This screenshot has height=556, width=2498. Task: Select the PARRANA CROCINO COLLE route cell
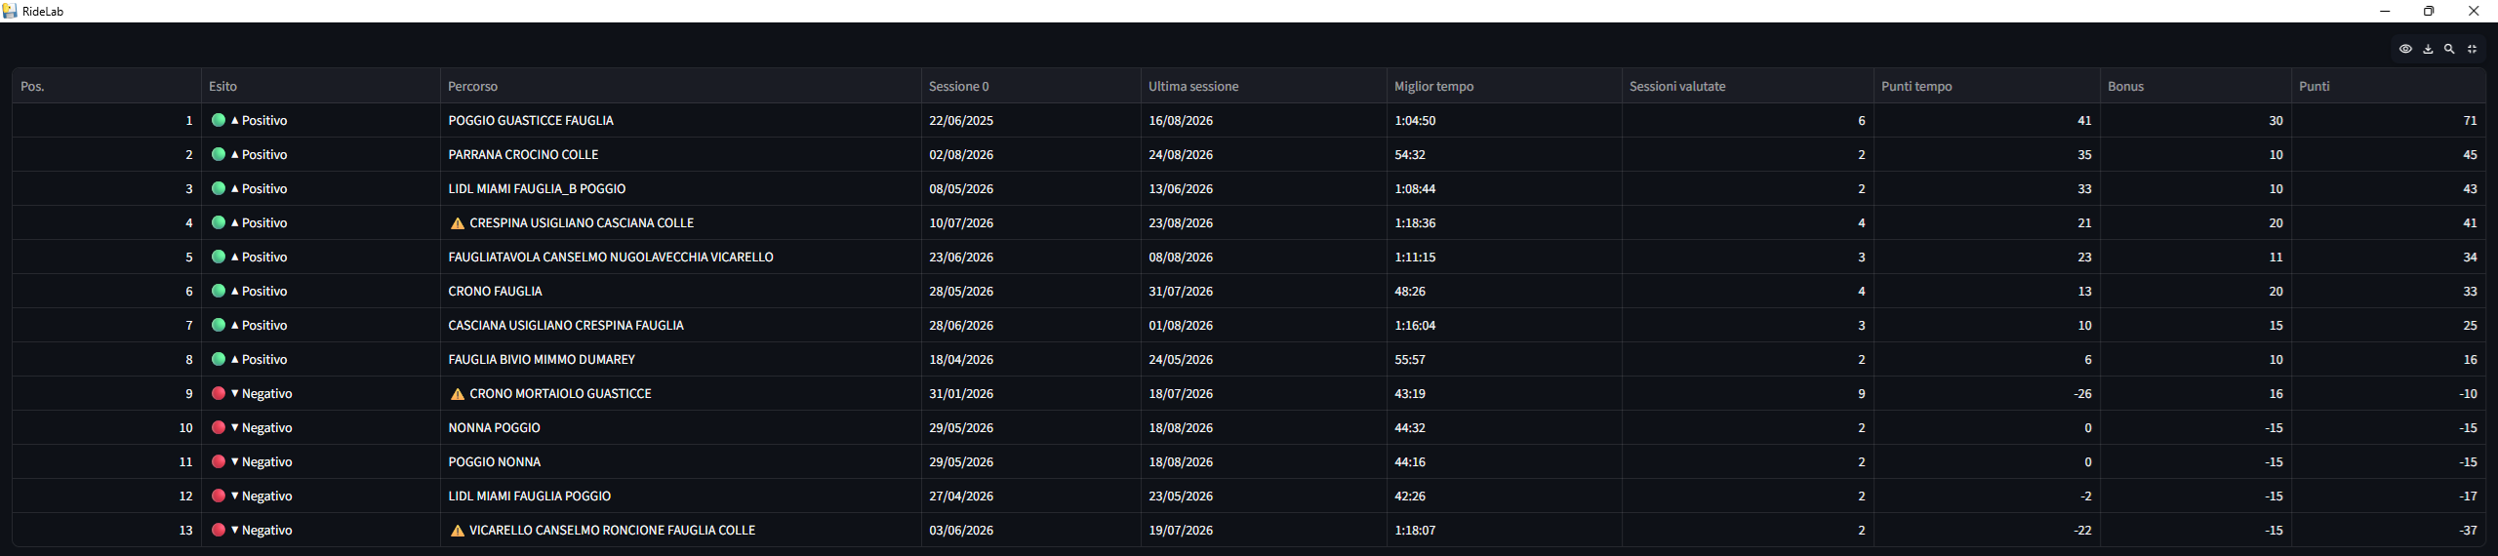coord(681,154)
